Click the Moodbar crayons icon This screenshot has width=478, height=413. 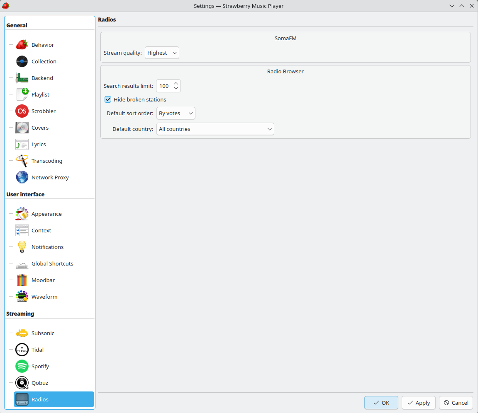[22, 280]
